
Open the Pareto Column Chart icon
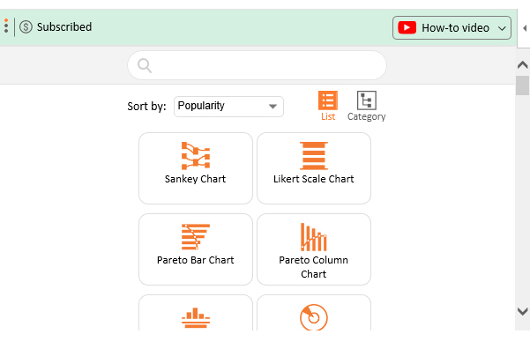pos(314,237)
